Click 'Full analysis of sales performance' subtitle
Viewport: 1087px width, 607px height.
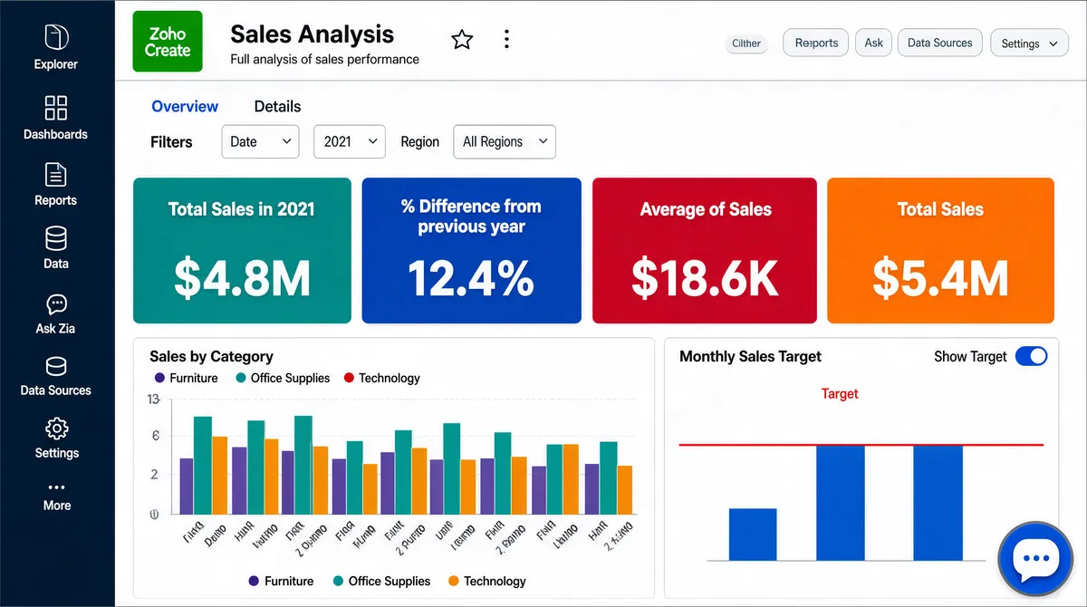[x=324, y=59]
